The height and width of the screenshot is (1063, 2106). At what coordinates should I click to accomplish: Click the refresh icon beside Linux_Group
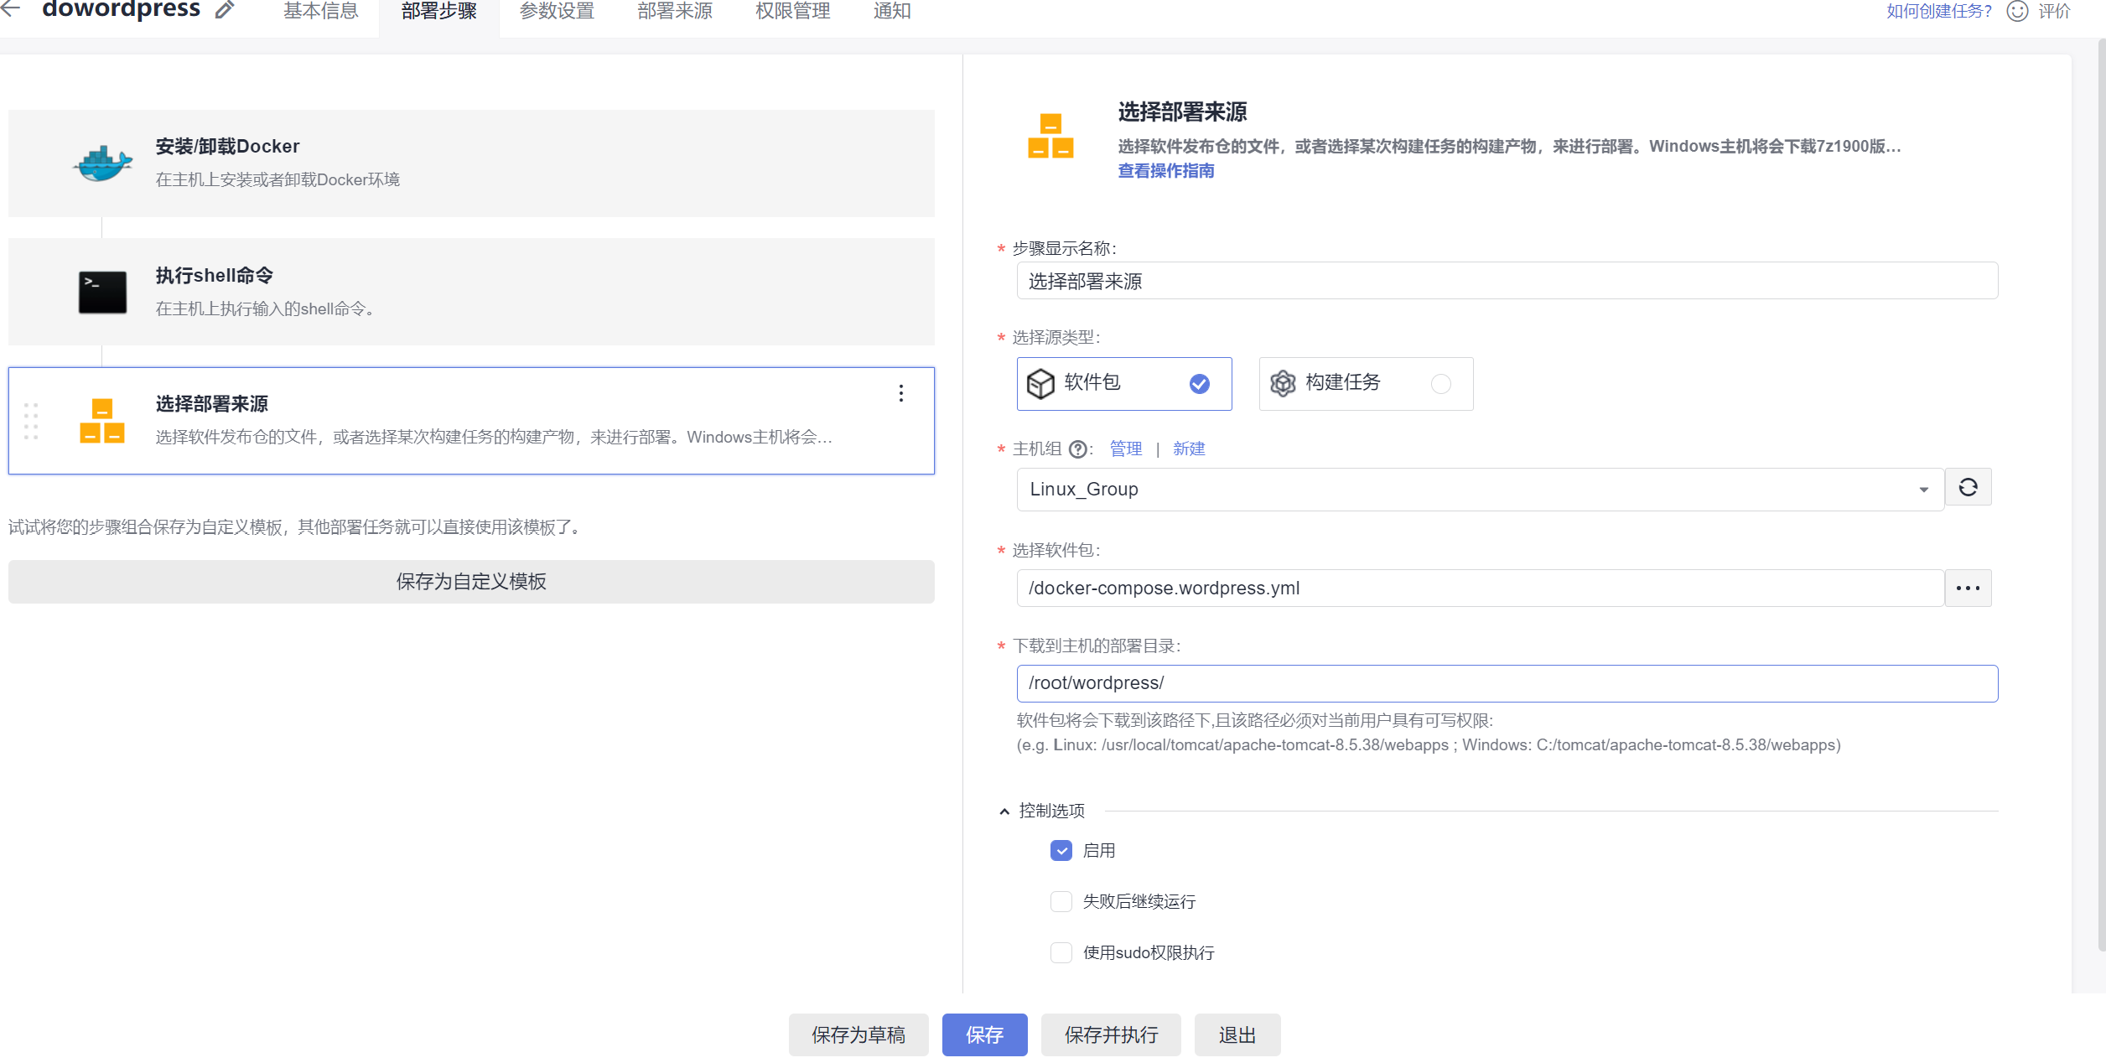1968,488
